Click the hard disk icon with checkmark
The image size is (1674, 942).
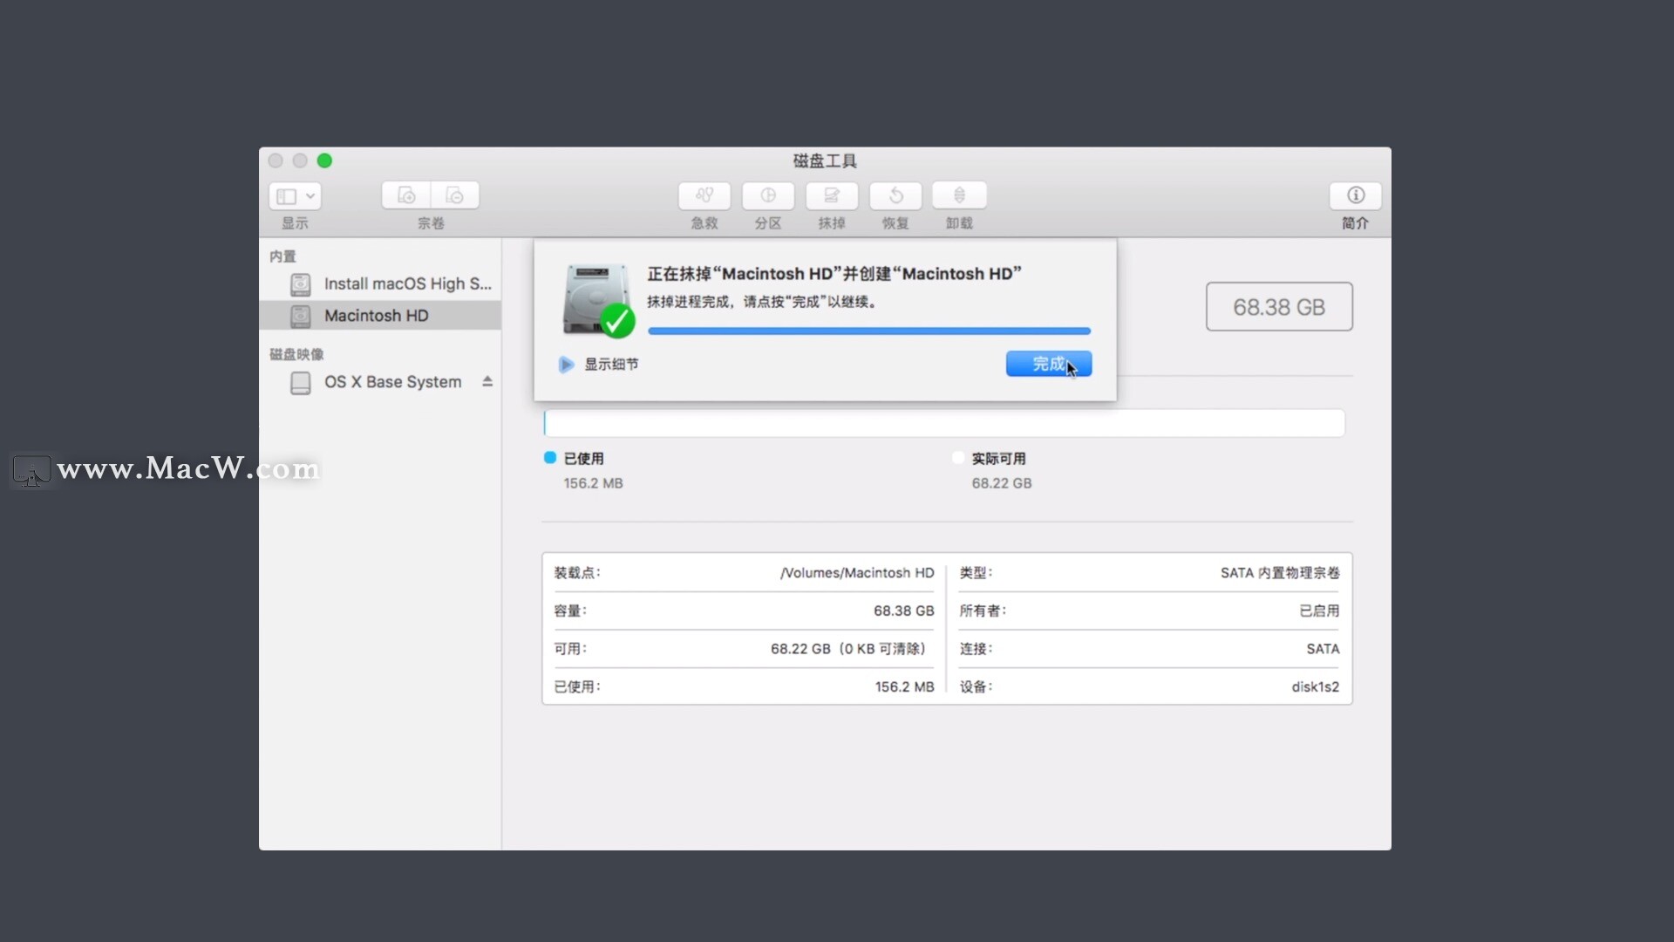[x=597, y=299]
